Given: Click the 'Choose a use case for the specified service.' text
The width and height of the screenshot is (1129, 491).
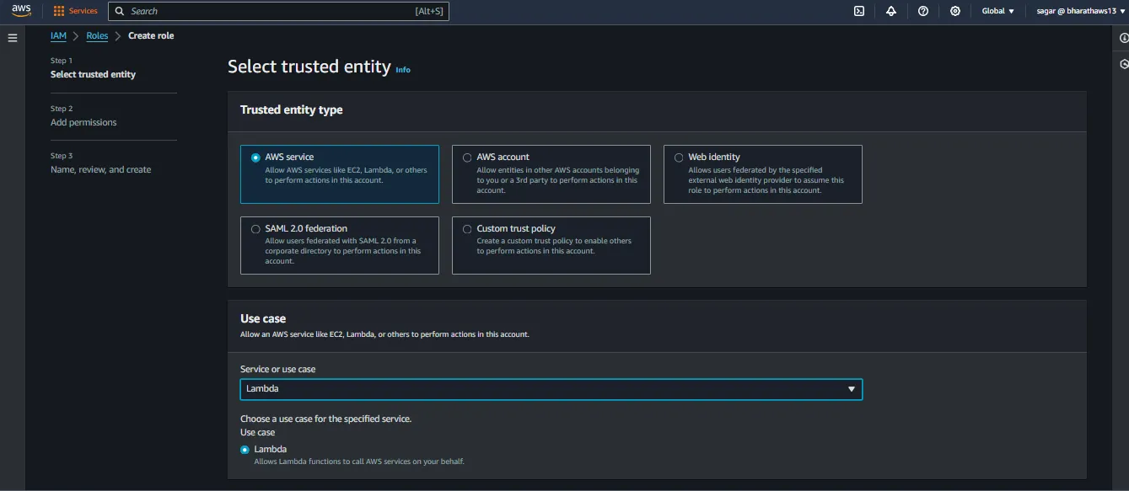Looking at the screenshot, I should coord(326,419).
